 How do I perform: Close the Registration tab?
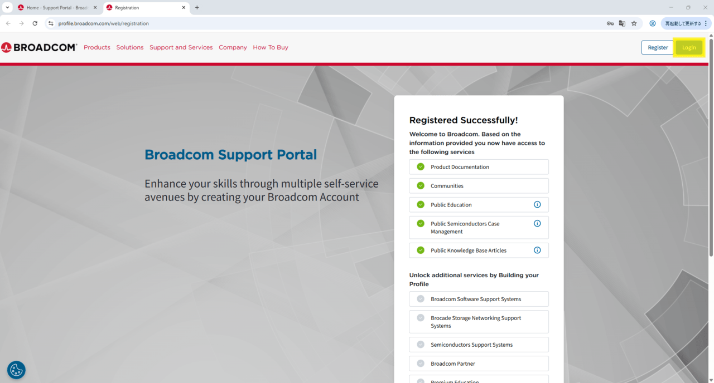184,8
